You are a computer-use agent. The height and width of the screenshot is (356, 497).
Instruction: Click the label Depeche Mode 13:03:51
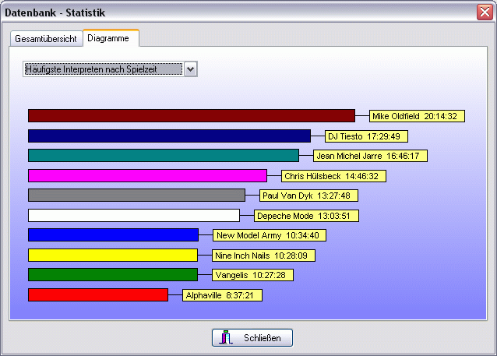coord(306,216)
